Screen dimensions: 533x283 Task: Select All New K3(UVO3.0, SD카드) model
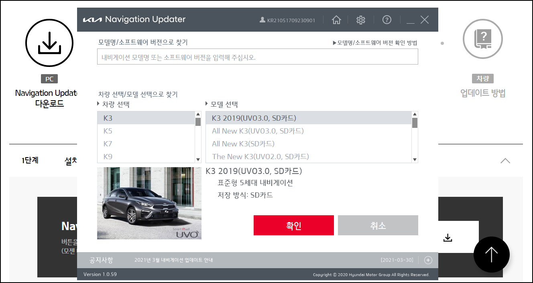pyautogui.click(x=309, y=131)
